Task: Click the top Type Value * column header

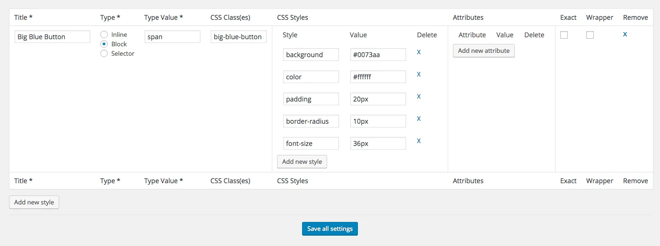Action: 164,17
